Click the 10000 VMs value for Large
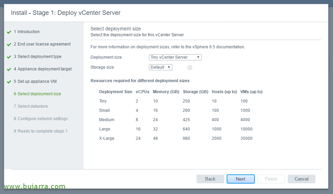Screen dimensions: 333x194 [x=246, y=129]
